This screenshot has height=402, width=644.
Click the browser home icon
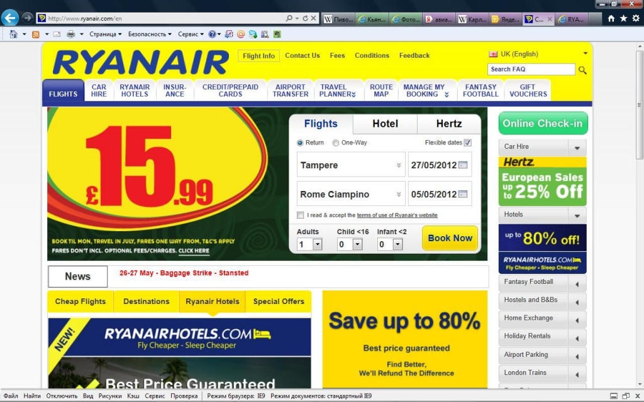(611, 18)
